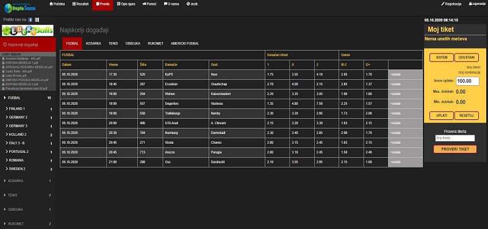Click the Registracija link
Image resolution: width=488 pixels, height=229 pixels.
451,4
